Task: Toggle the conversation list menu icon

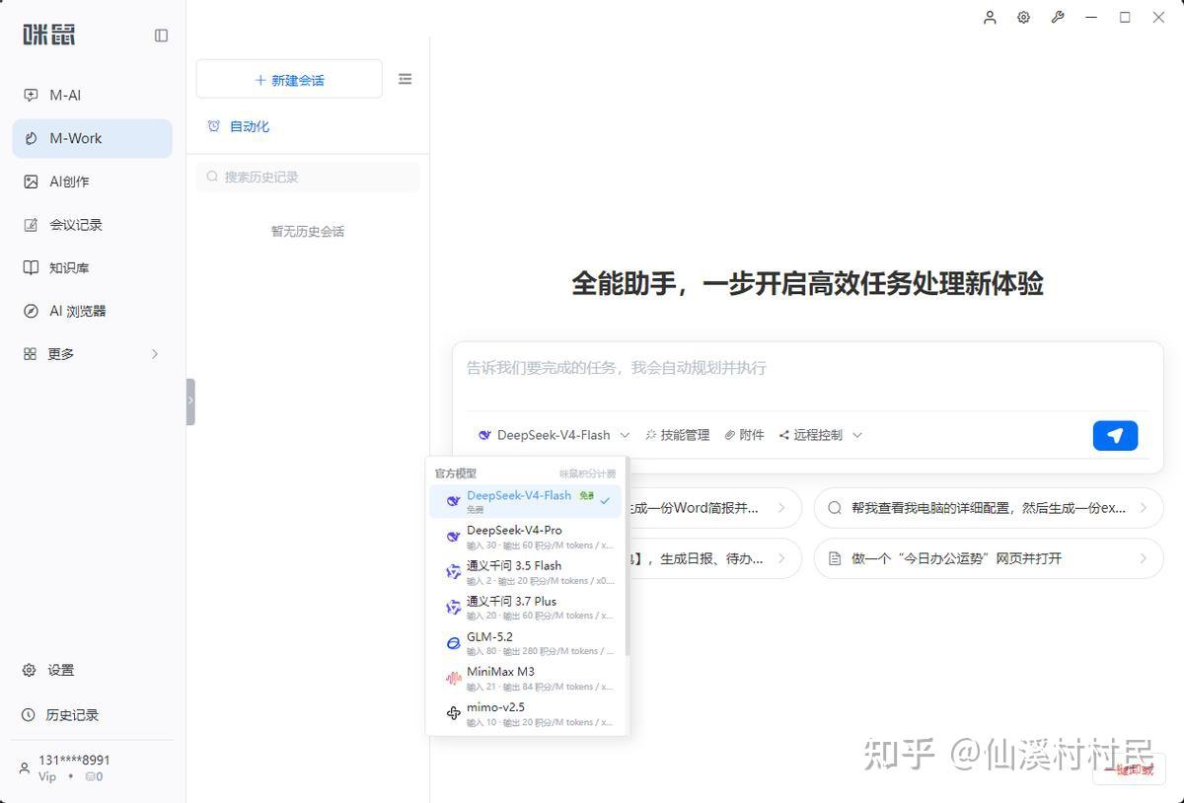Action: point(405,79)
